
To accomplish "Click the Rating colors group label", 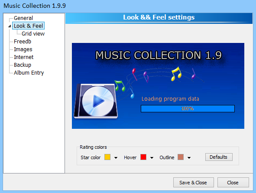I will 93,147.
